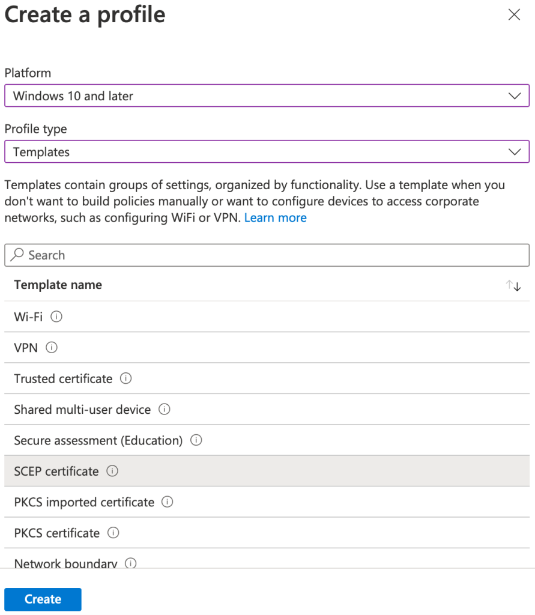Choose the SCEP certificate template
This screenshot has width=535, height=615.
[x=267, y=471]
